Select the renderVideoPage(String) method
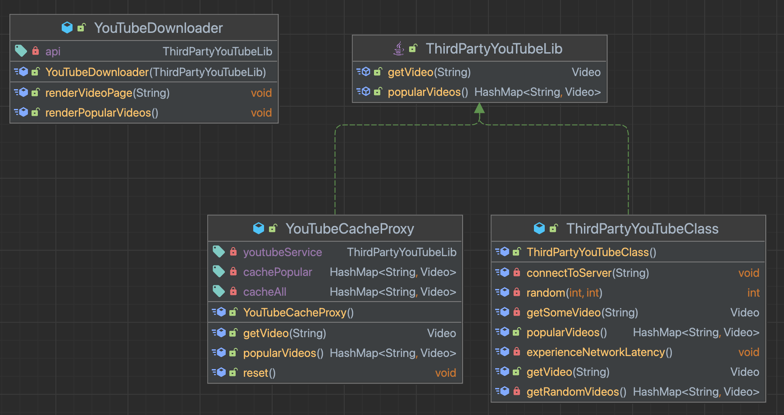Viewport: 784px width, 415px height. pyautogui.click(x=107, y=93)
